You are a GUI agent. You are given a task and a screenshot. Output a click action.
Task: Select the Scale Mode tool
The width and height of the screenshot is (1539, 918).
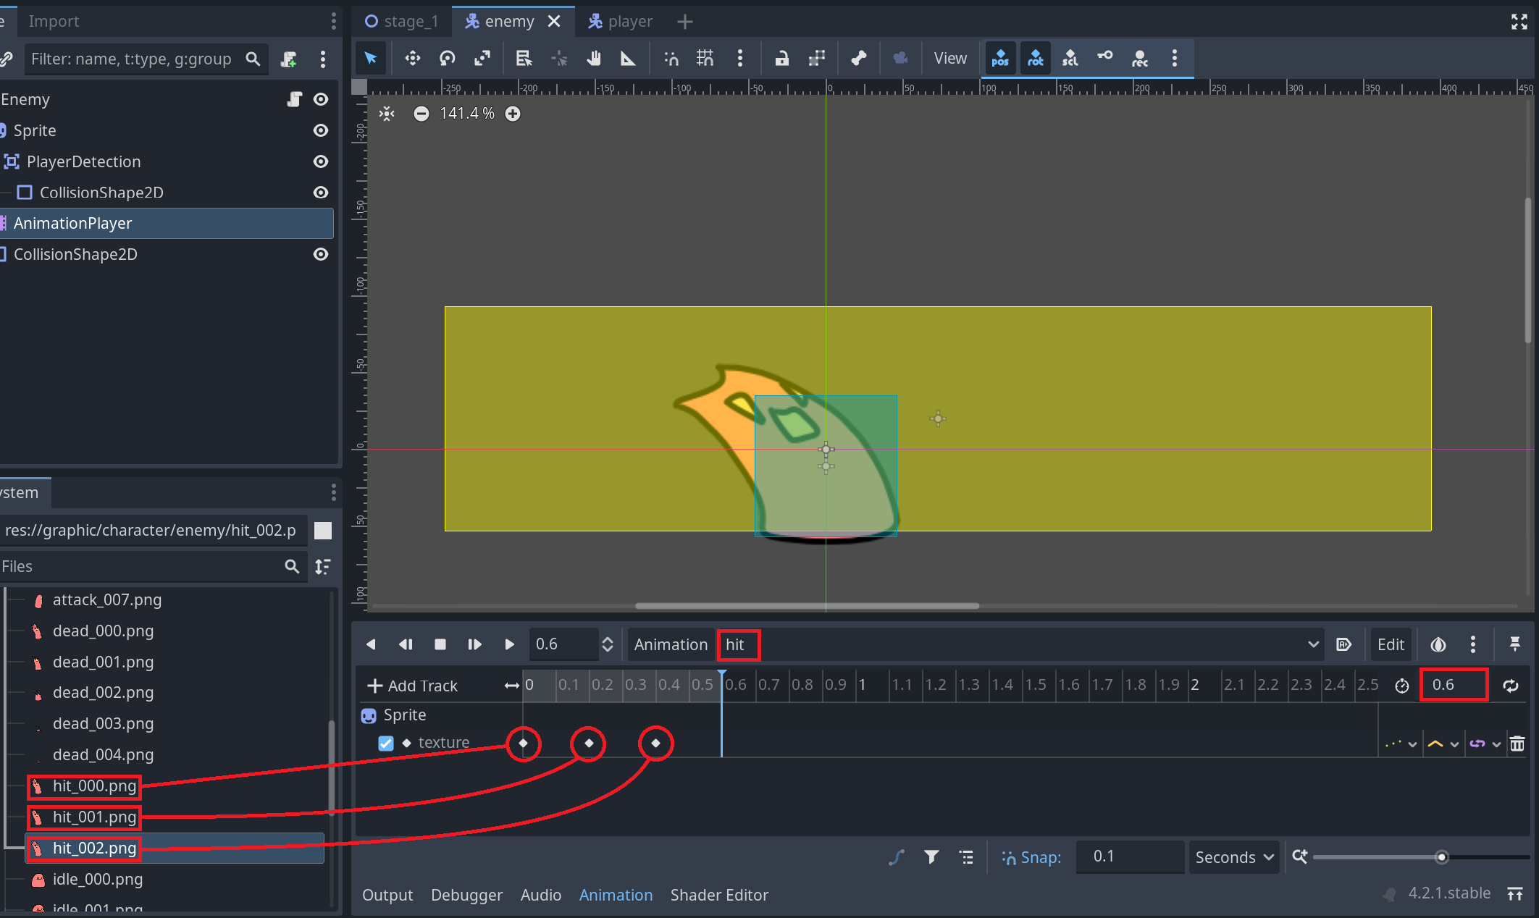coord(482,59)
